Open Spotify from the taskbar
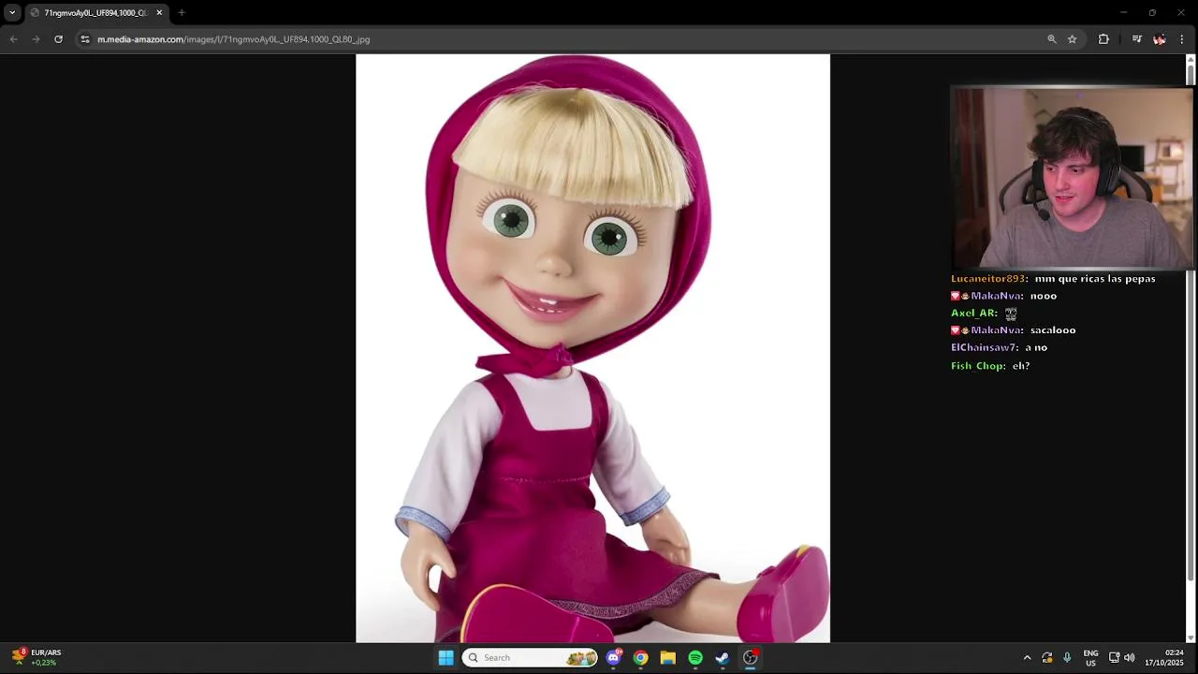The height and width of the screenshot is (674, 1198). click(695, 658)
